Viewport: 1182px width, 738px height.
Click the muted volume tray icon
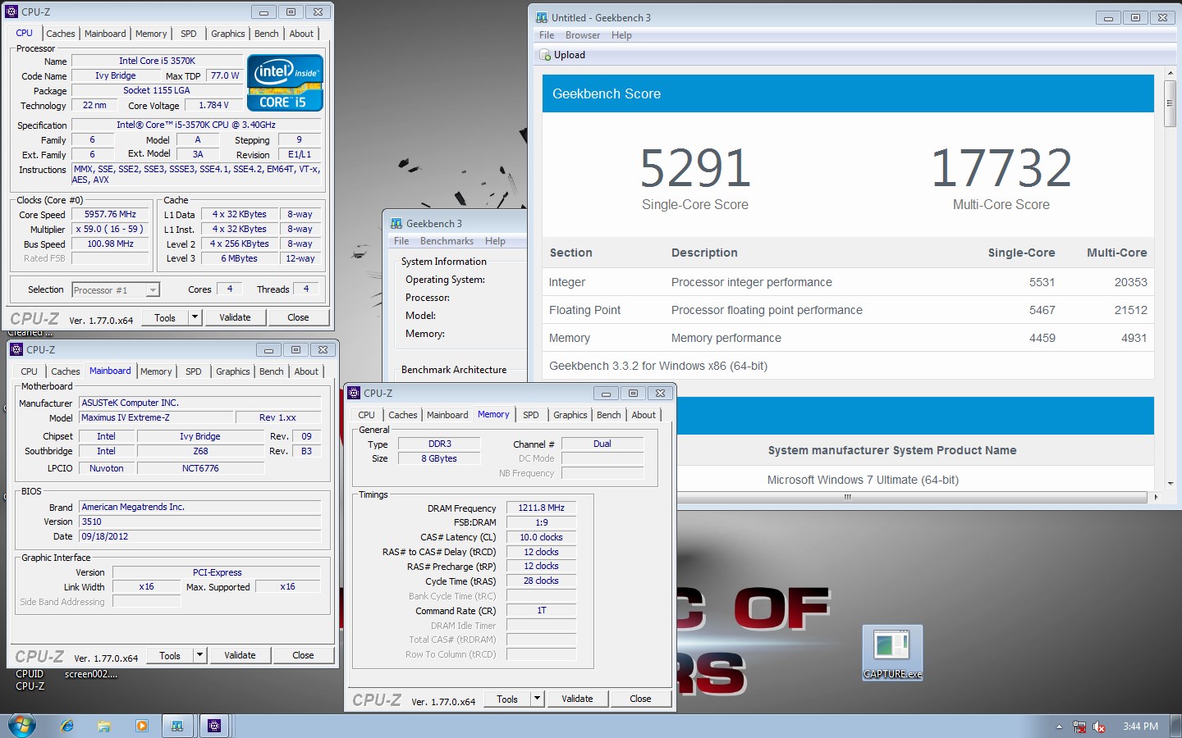pos(1099,727)
